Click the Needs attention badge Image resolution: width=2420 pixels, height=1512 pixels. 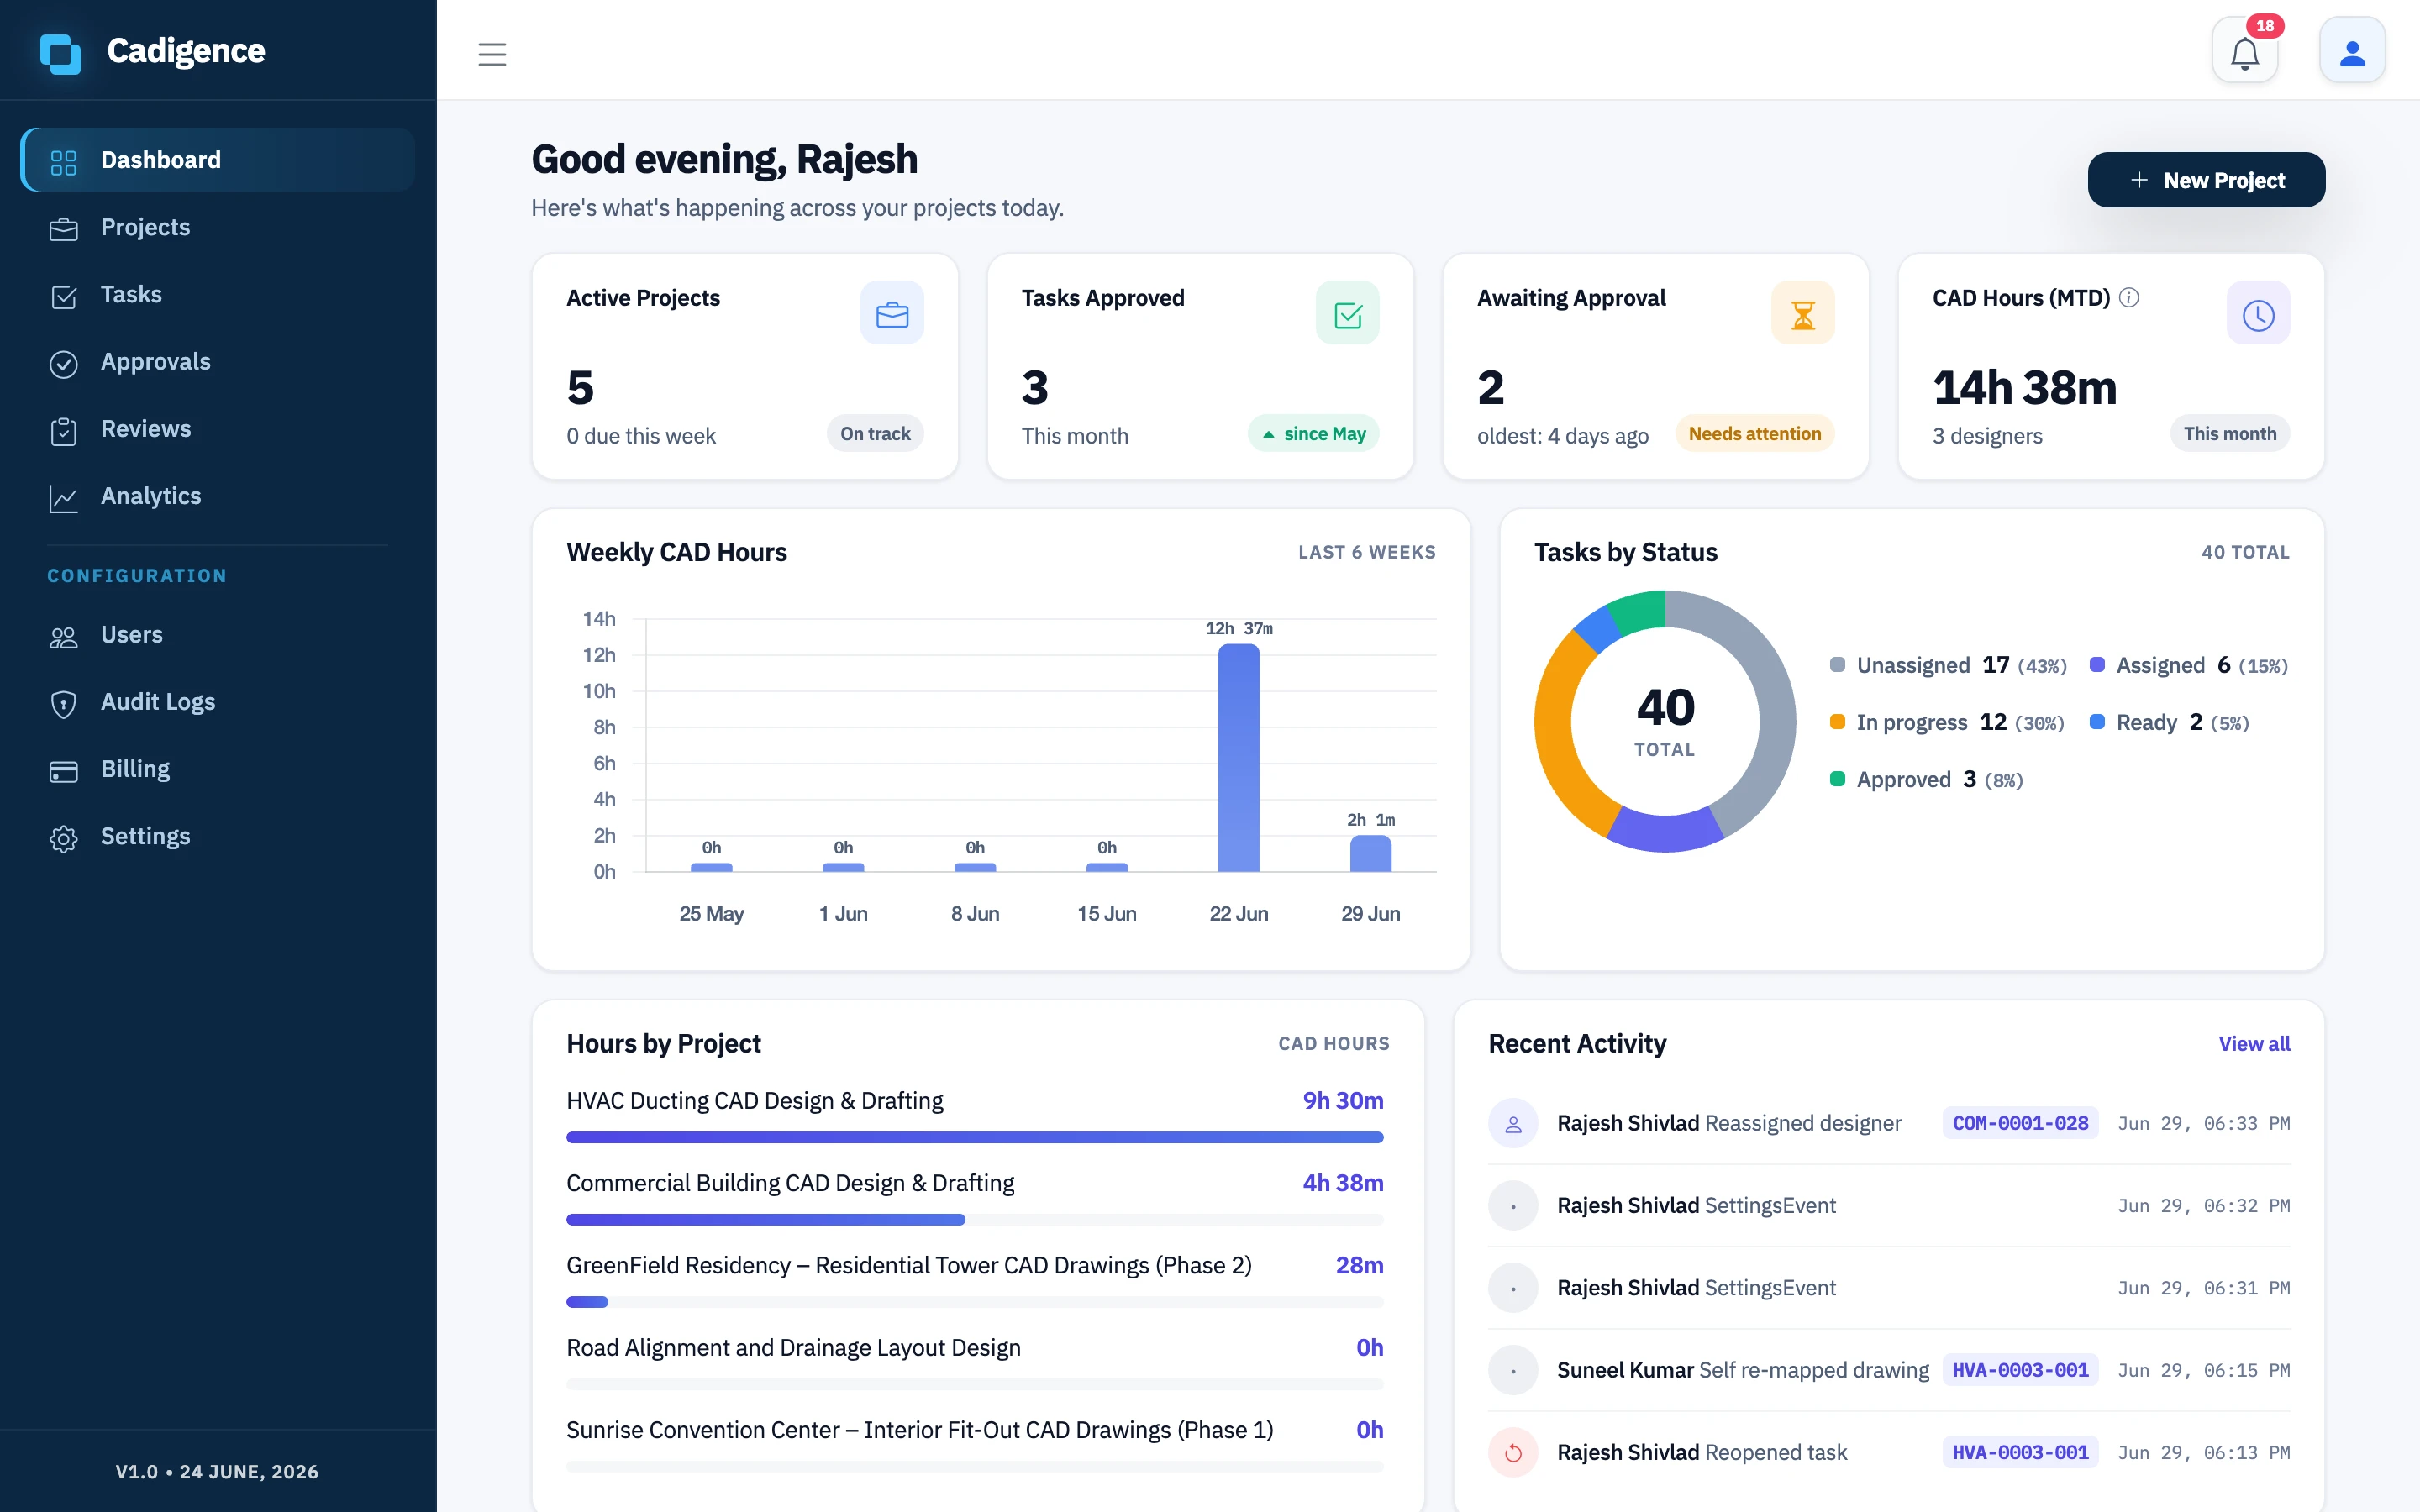pyautogui.click(x=1754, y=434)
